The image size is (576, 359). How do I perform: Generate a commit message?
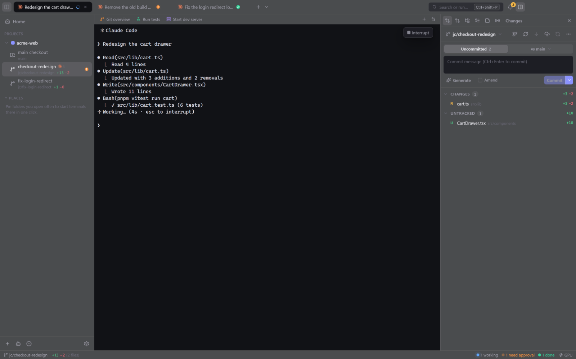tap(459, 80)
